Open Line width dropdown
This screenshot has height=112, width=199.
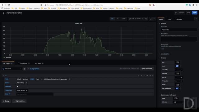pyautogui.click(x=178, y=70)
